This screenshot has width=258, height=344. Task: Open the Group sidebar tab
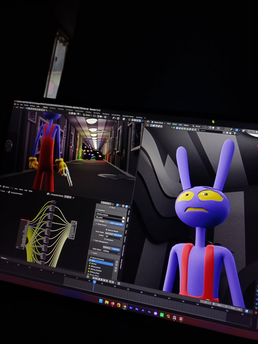pos(129,213)
